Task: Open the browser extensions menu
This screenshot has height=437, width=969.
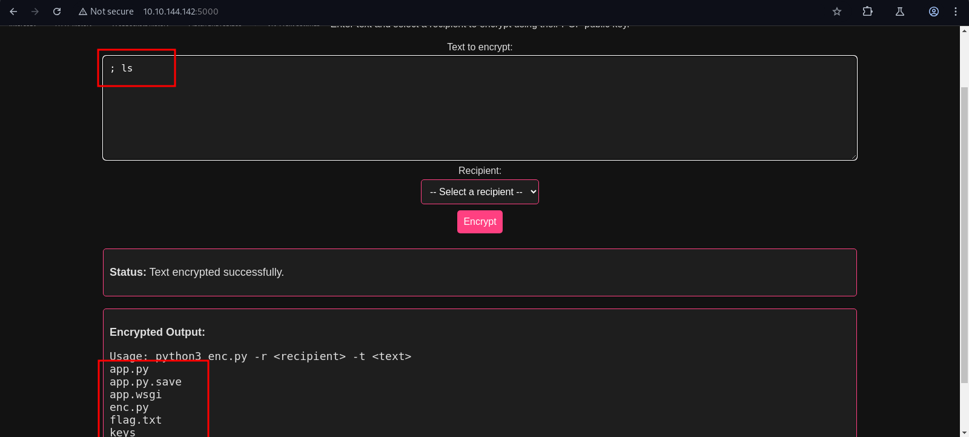Action: tap(867, 12)
